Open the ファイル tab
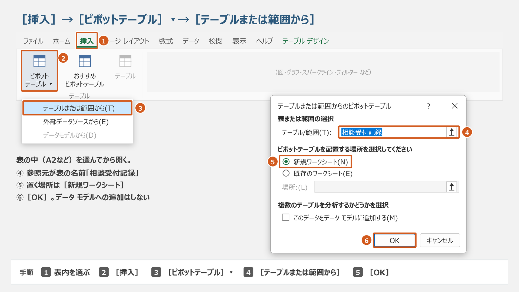519x292 pixels. coord(33,41)
